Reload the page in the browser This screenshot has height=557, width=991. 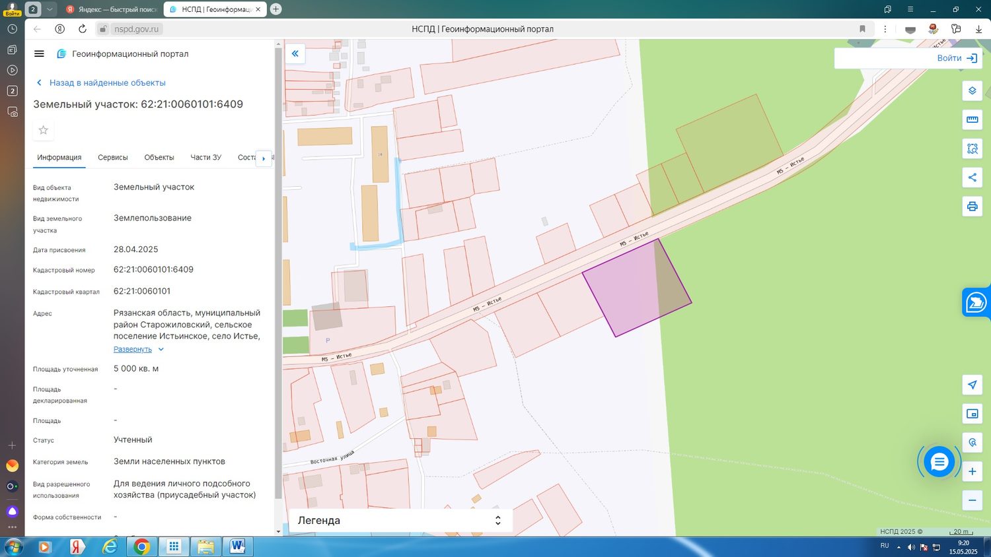coord(83,29)
